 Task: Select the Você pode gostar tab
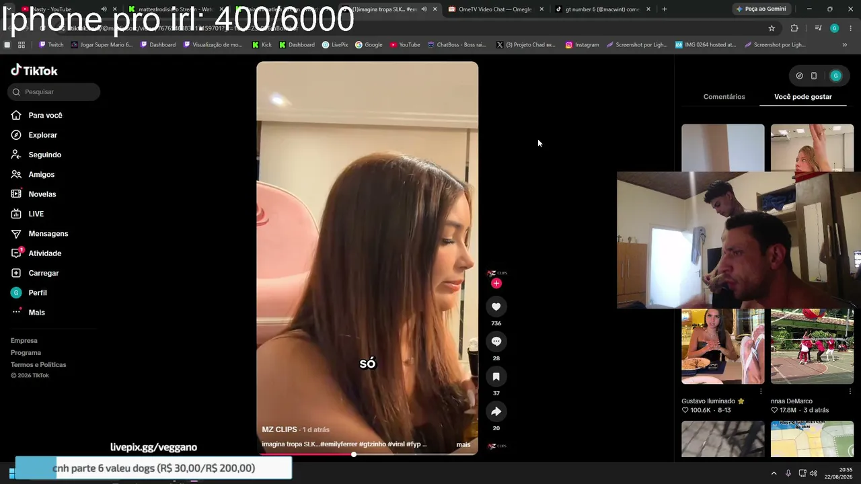tap(802, 97)
